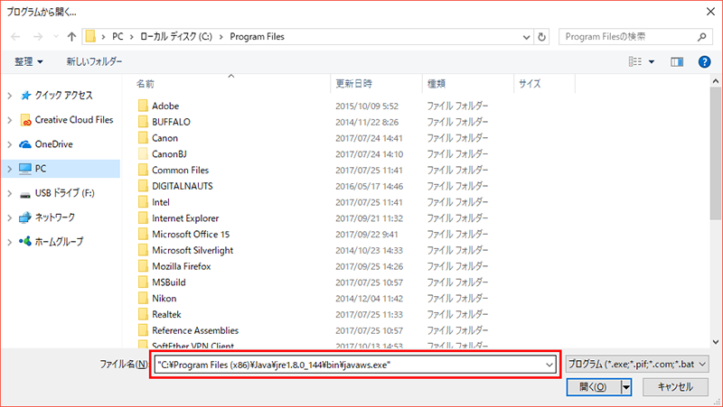The height and width of the screenshot is (407, 723).
Task: Open OneDrive in the navigation pane
Action: pos(53,144)
